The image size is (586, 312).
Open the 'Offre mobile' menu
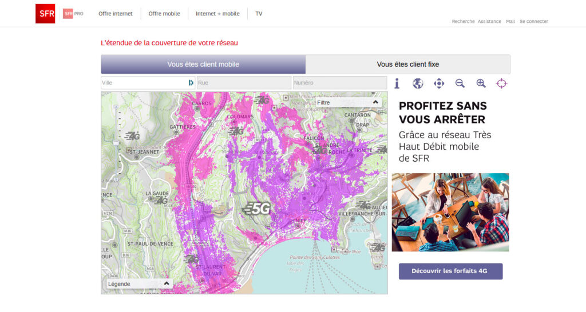pyautogui.click(x=164, y=14)
